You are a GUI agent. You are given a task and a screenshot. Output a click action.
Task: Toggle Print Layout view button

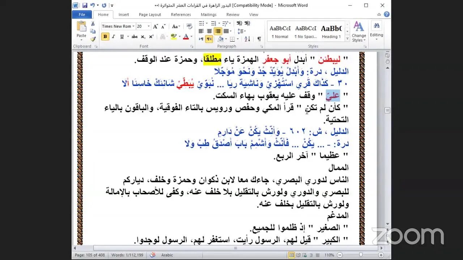(292, 255)
